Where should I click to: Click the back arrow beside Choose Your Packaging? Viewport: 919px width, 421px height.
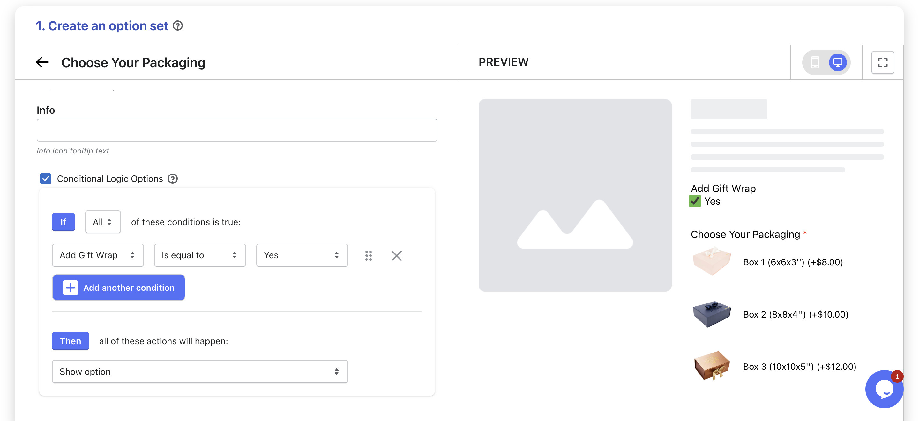[x=42, y=62]
